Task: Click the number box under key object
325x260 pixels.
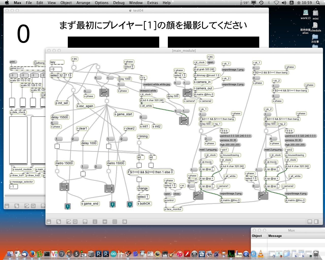Action: (x=56, y=69)
